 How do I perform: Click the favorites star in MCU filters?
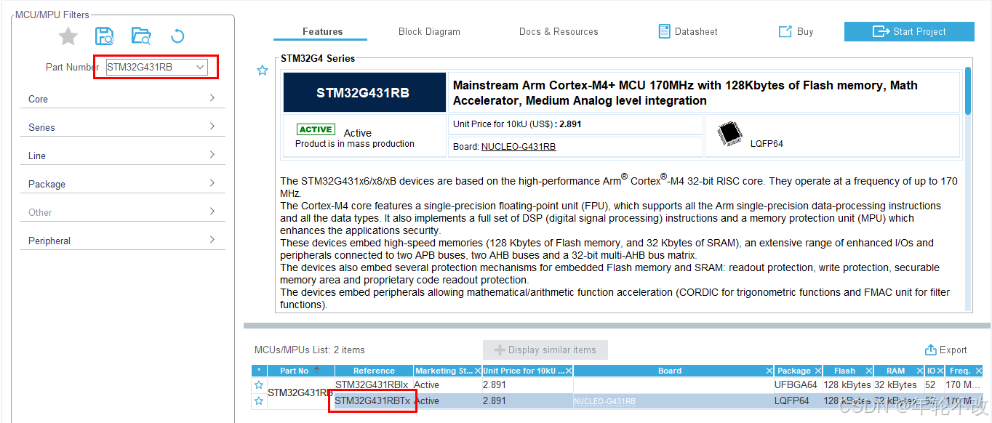pyautogui.click(x=68, y=36)
